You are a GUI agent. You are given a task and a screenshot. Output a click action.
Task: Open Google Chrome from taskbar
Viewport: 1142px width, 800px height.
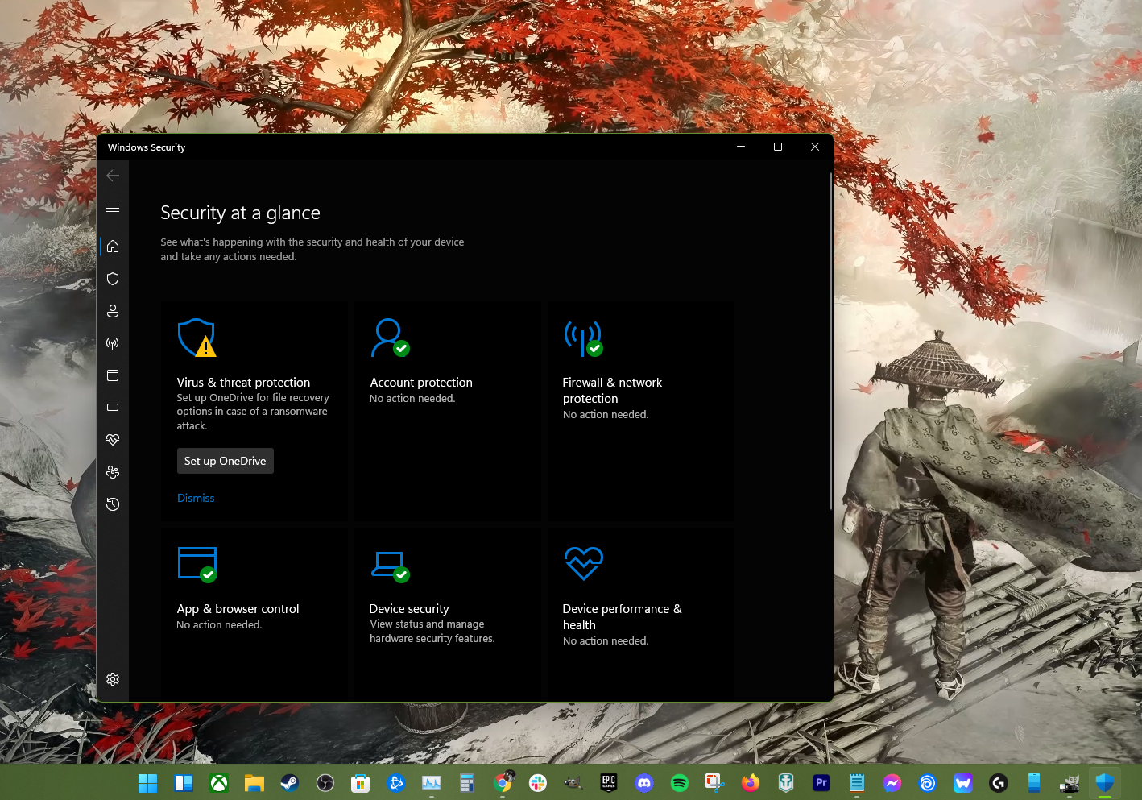[503, 782]
